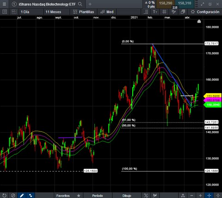Select the (100,00 %) Fibonacci label
Screen dimensions: 222x198
tap(129, 169)
